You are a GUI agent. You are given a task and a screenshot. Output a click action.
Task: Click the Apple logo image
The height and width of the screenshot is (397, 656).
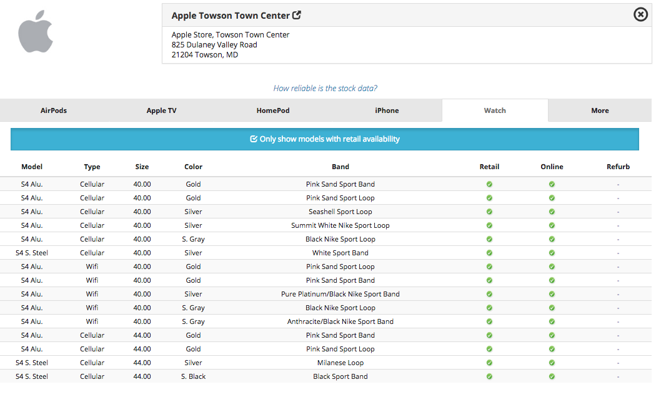tap(36, 32)
